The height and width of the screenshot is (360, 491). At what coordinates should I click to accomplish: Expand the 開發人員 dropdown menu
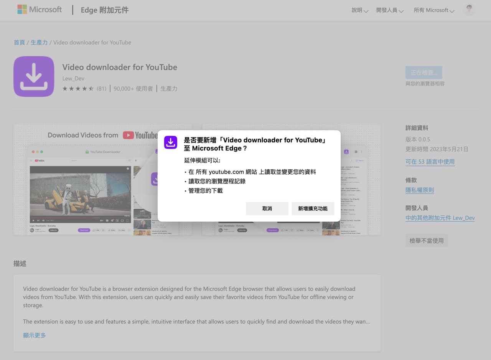(390, 10)
